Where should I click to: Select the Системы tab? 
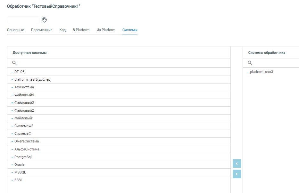point(130,30)
